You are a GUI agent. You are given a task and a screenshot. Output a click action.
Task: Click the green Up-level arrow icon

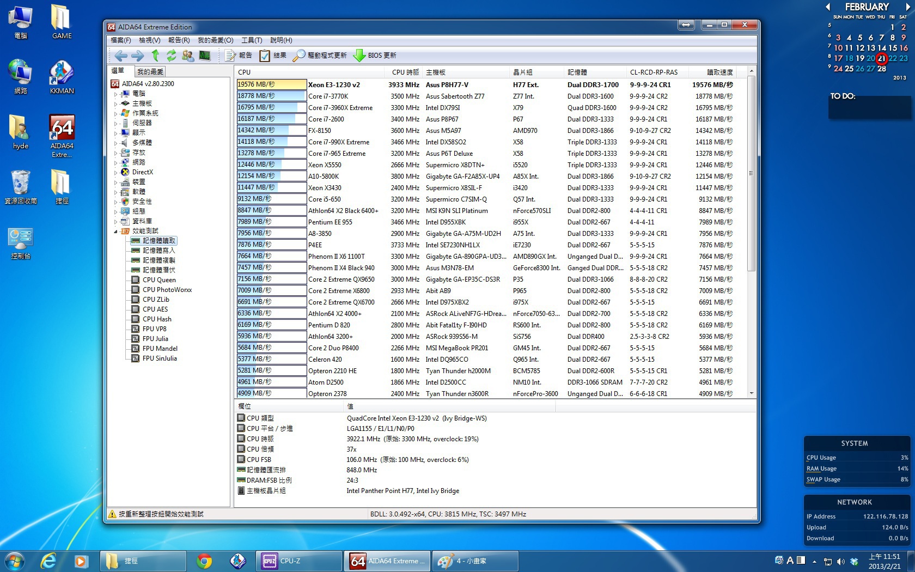point(155,56)
